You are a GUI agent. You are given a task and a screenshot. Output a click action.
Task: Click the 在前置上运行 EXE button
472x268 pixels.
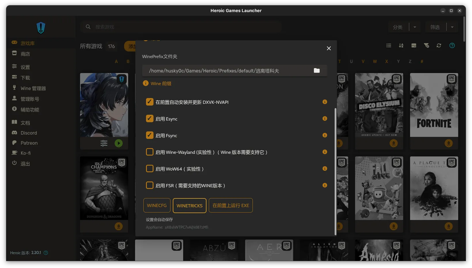(x=231, y=206)
